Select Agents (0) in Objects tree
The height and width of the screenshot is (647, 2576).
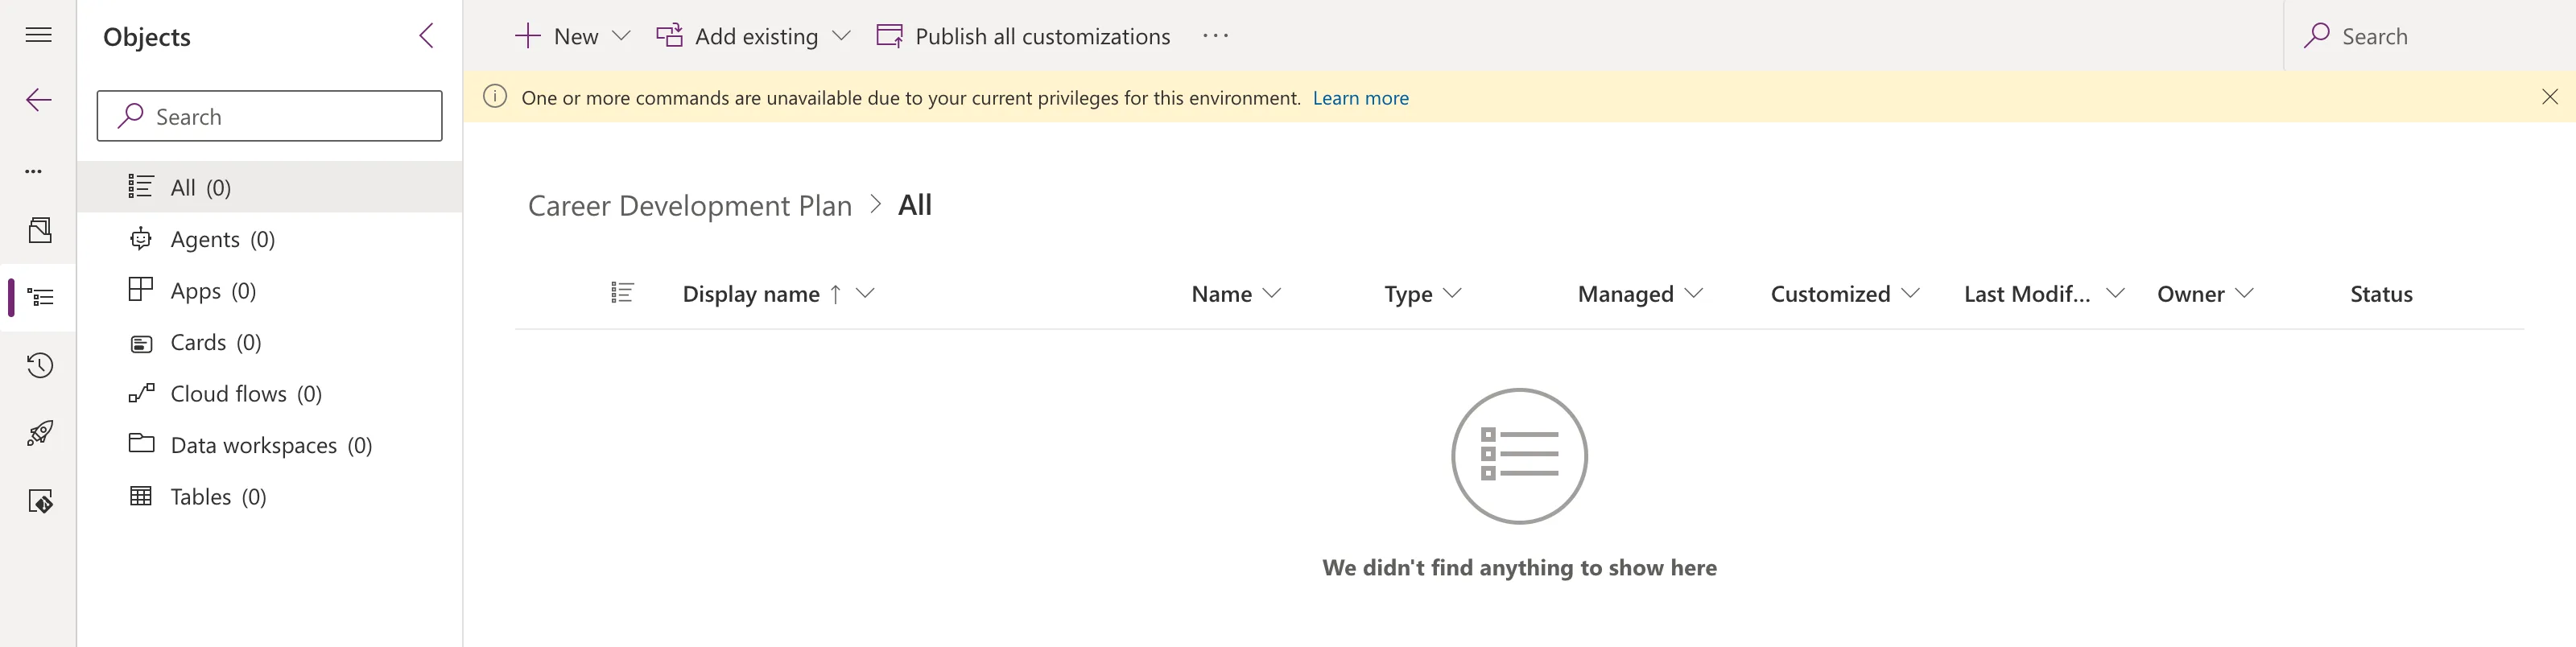click(x=270, y=239)
